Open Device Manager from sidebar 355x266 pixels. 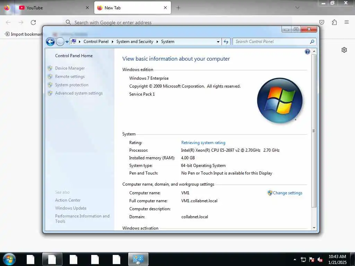70,68
